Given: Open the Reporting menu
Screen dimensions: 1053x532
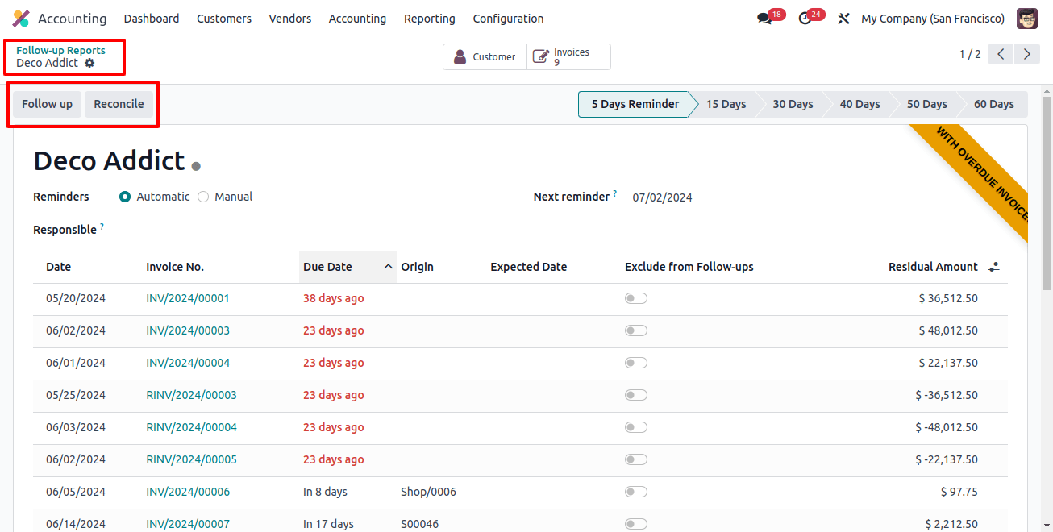Looking at the screenshot, I should (430, 19).
